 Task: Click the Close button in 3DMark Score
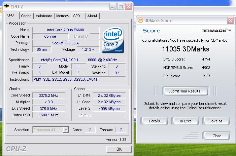pos(216,136)
